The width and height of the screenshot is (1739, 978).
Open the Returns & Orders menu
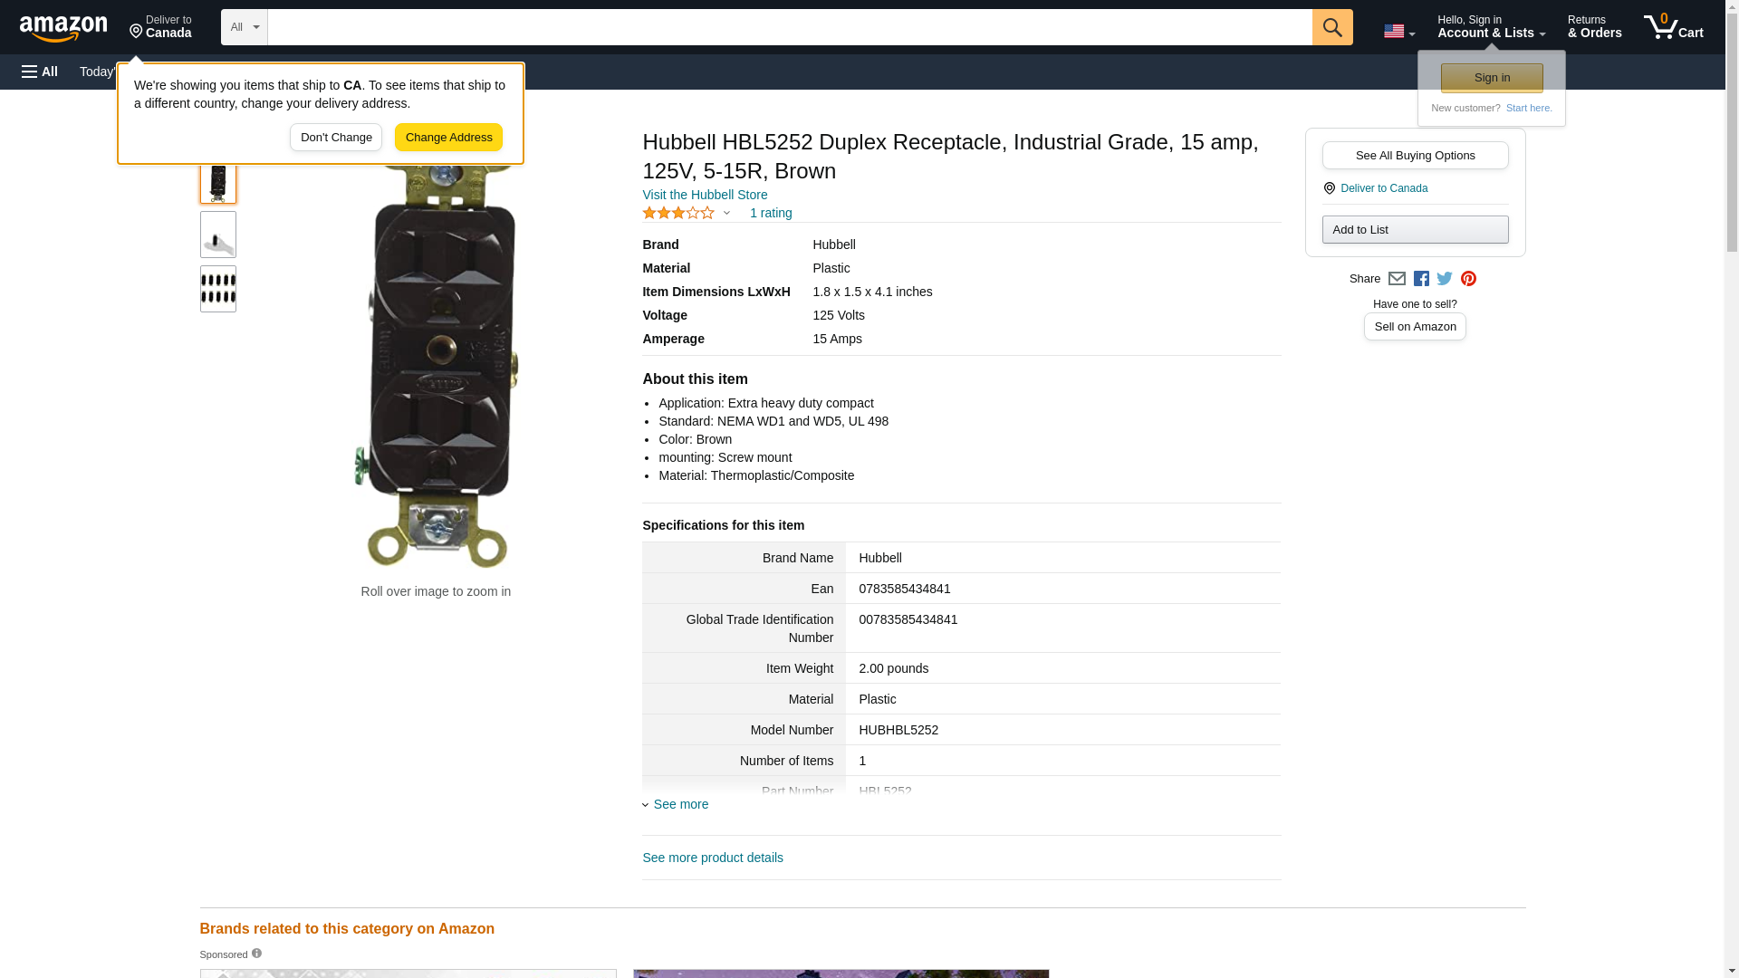pyautogui.click(x=1594, y=27)
